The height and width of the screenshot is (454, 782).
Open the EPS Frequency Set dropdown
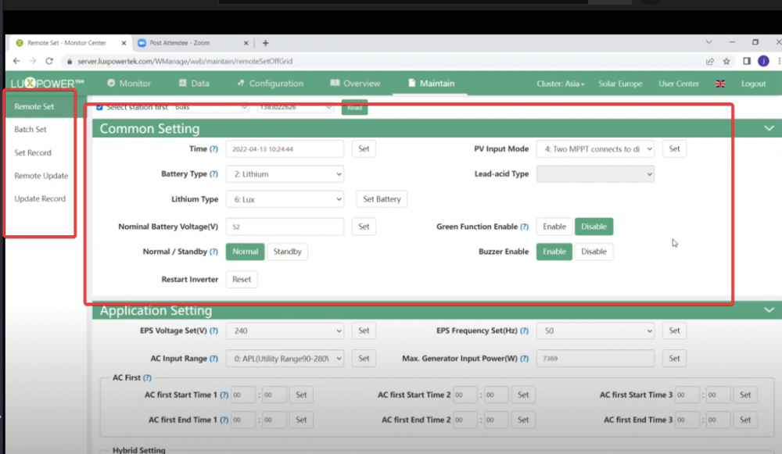coord(595,331)
